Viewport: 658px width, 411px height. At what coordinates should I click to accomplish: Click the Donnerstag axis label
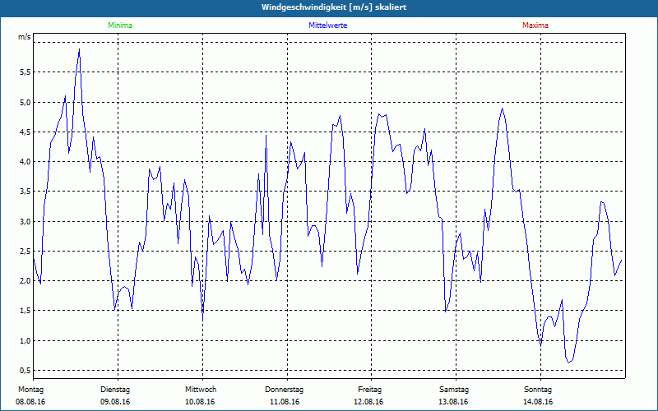[284, 390]
